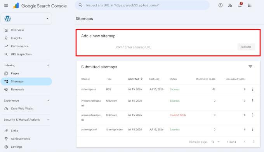Click the URL inspection magnifier icon in sidebar
Screen dimensions: 264x152
[6, 54]
